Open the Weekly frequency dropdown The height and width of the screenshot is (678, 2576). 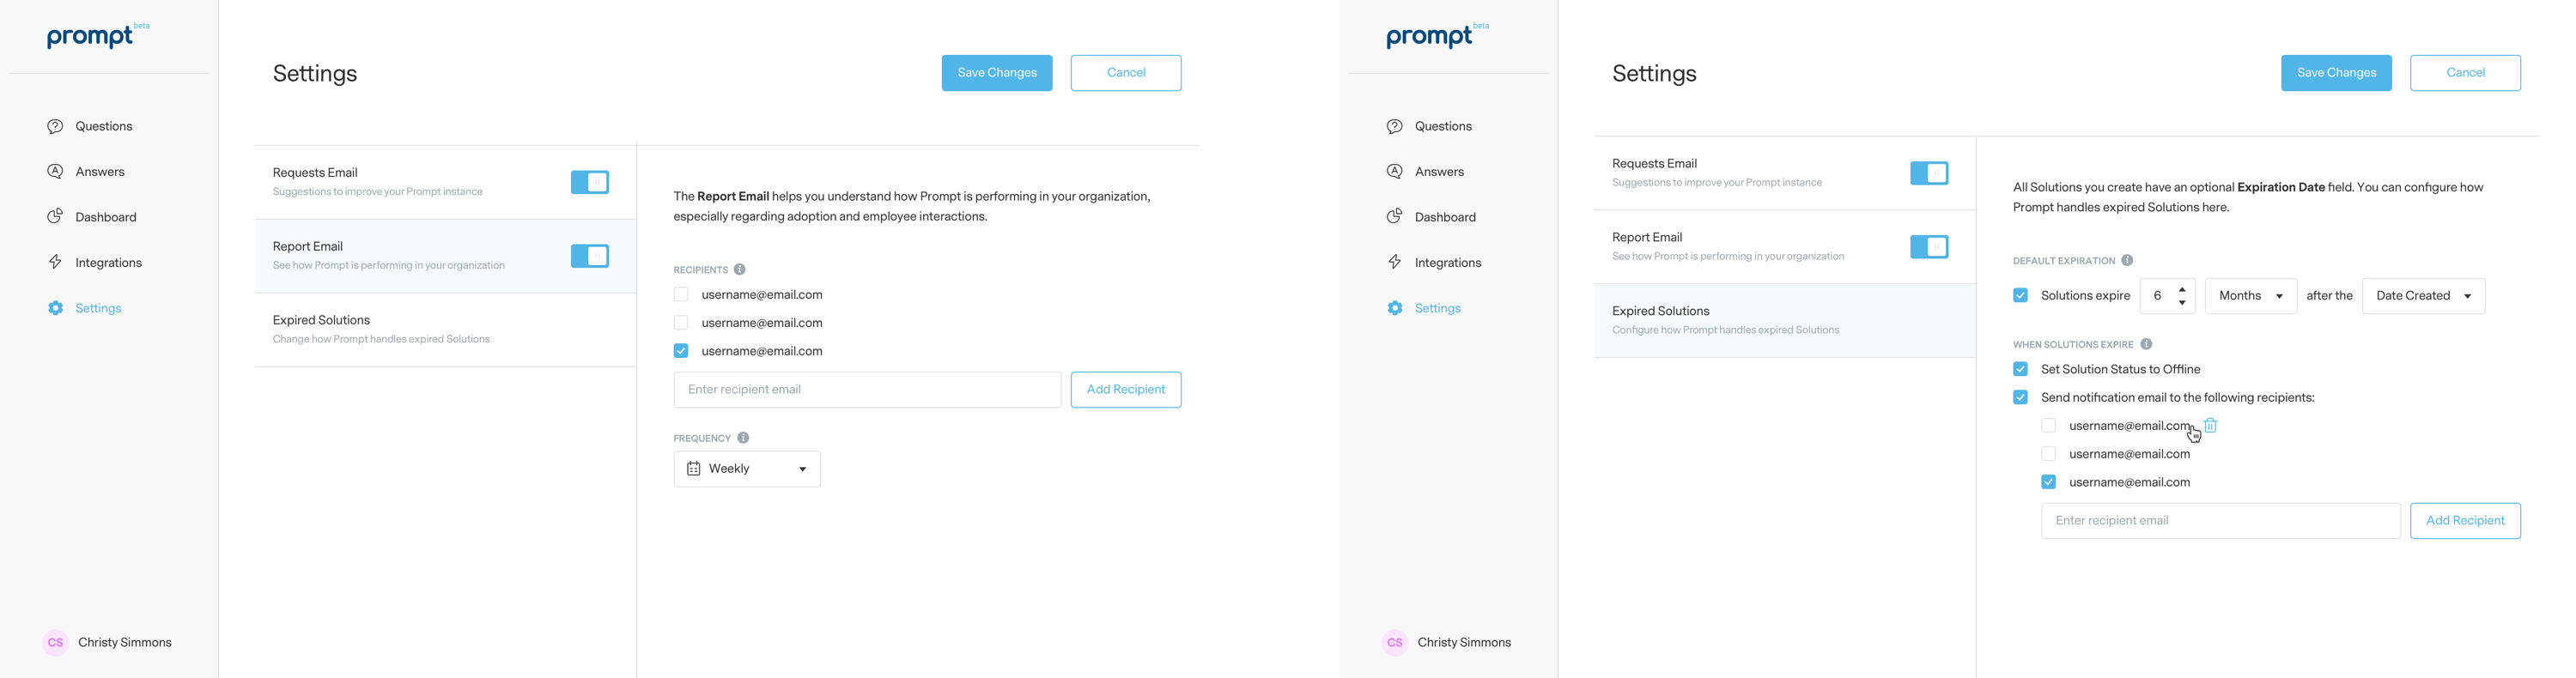(747, 469)
